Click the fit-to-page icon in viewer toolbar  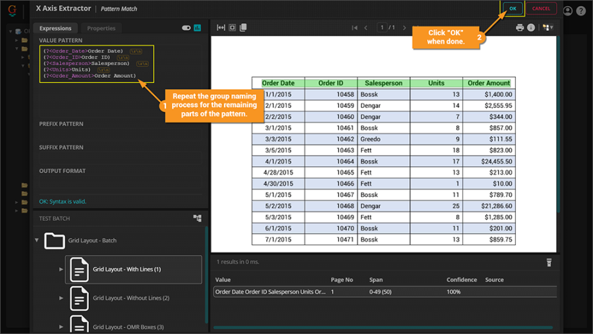pyautogui.click(x=232, y=28)
